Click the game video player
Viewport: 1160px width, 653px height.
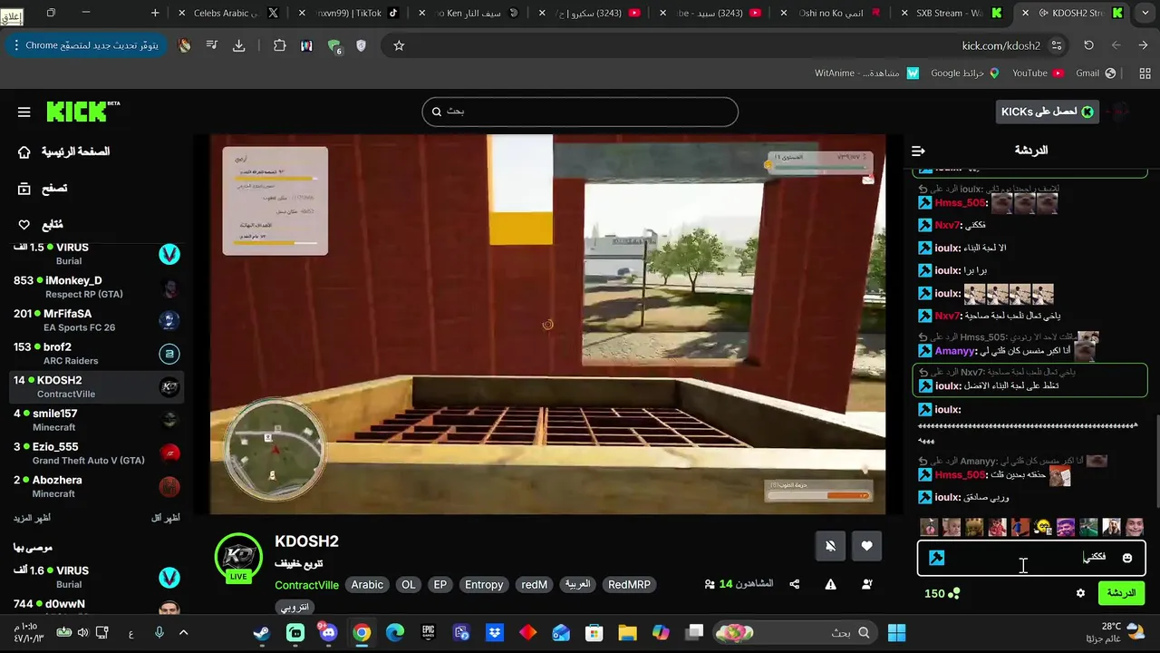point(547,325)
